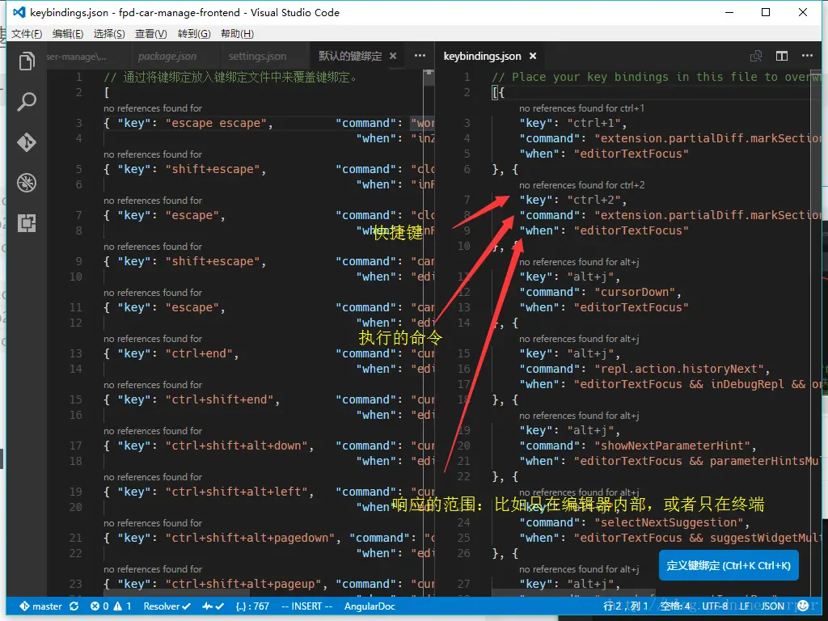Switch to the 默认的键绑定 tab
Viewport: 828px width, 621px height.
(x=350, y=56)
